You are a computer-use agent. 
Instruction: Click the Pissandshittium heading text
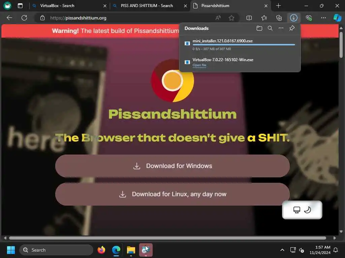coord(172,114)
